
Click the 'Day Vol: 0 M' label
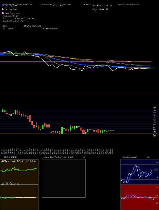(x=100, y=9)
